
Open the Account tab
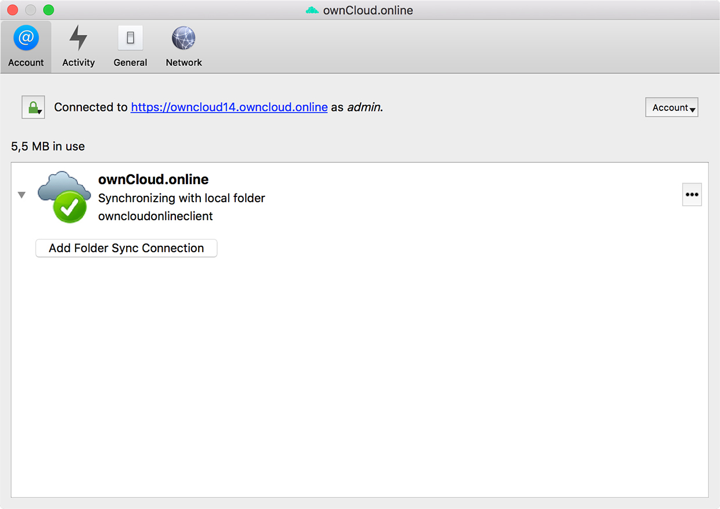(26, 47)
